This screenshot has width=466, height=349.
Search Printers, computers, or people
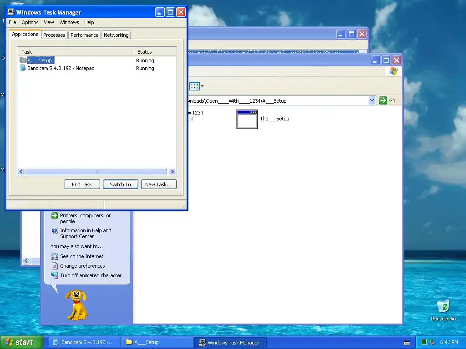pos(85,219)
